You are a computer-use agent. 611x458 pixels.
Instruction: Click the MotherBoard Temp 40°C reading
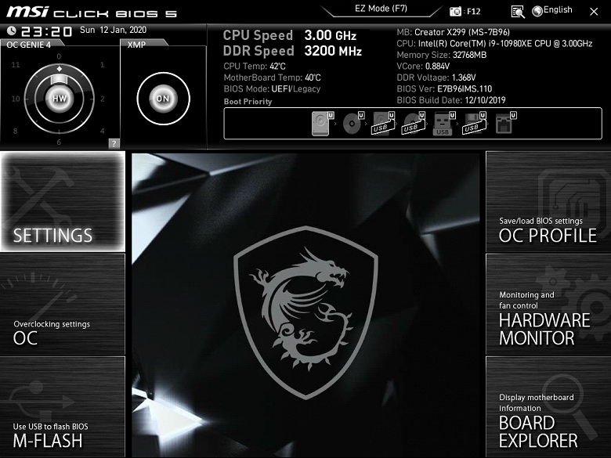273,78
